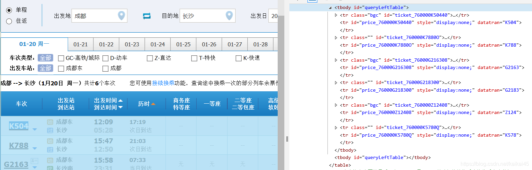This screenshot has width=532, height=170.
Task: Click the descending arrow beside 到达时间
Action: 120,107
